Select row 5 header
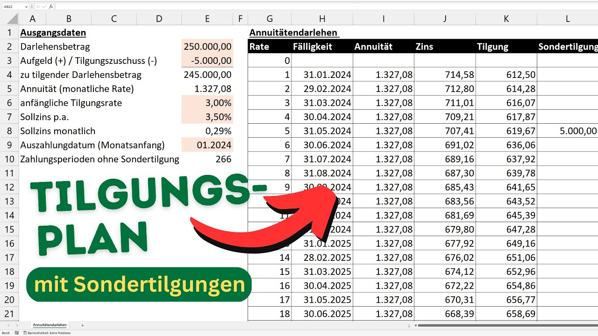This screenshot has height=336, width=598. point(9,89)
